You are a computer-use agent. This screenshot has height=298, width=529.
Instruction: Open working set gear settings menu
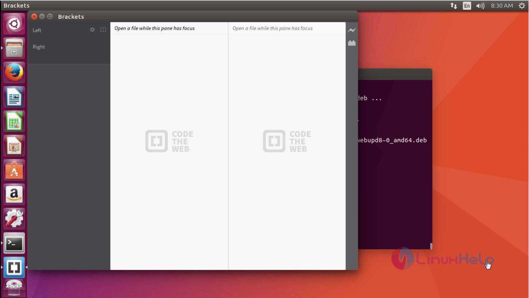click(x=92, y=30)
